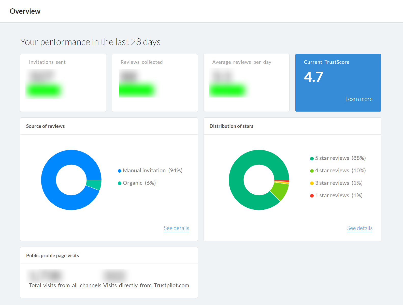The width and height of the screenshot is (403, 305).
Task: Click the Invitations sent card
Action: (63, 83)
